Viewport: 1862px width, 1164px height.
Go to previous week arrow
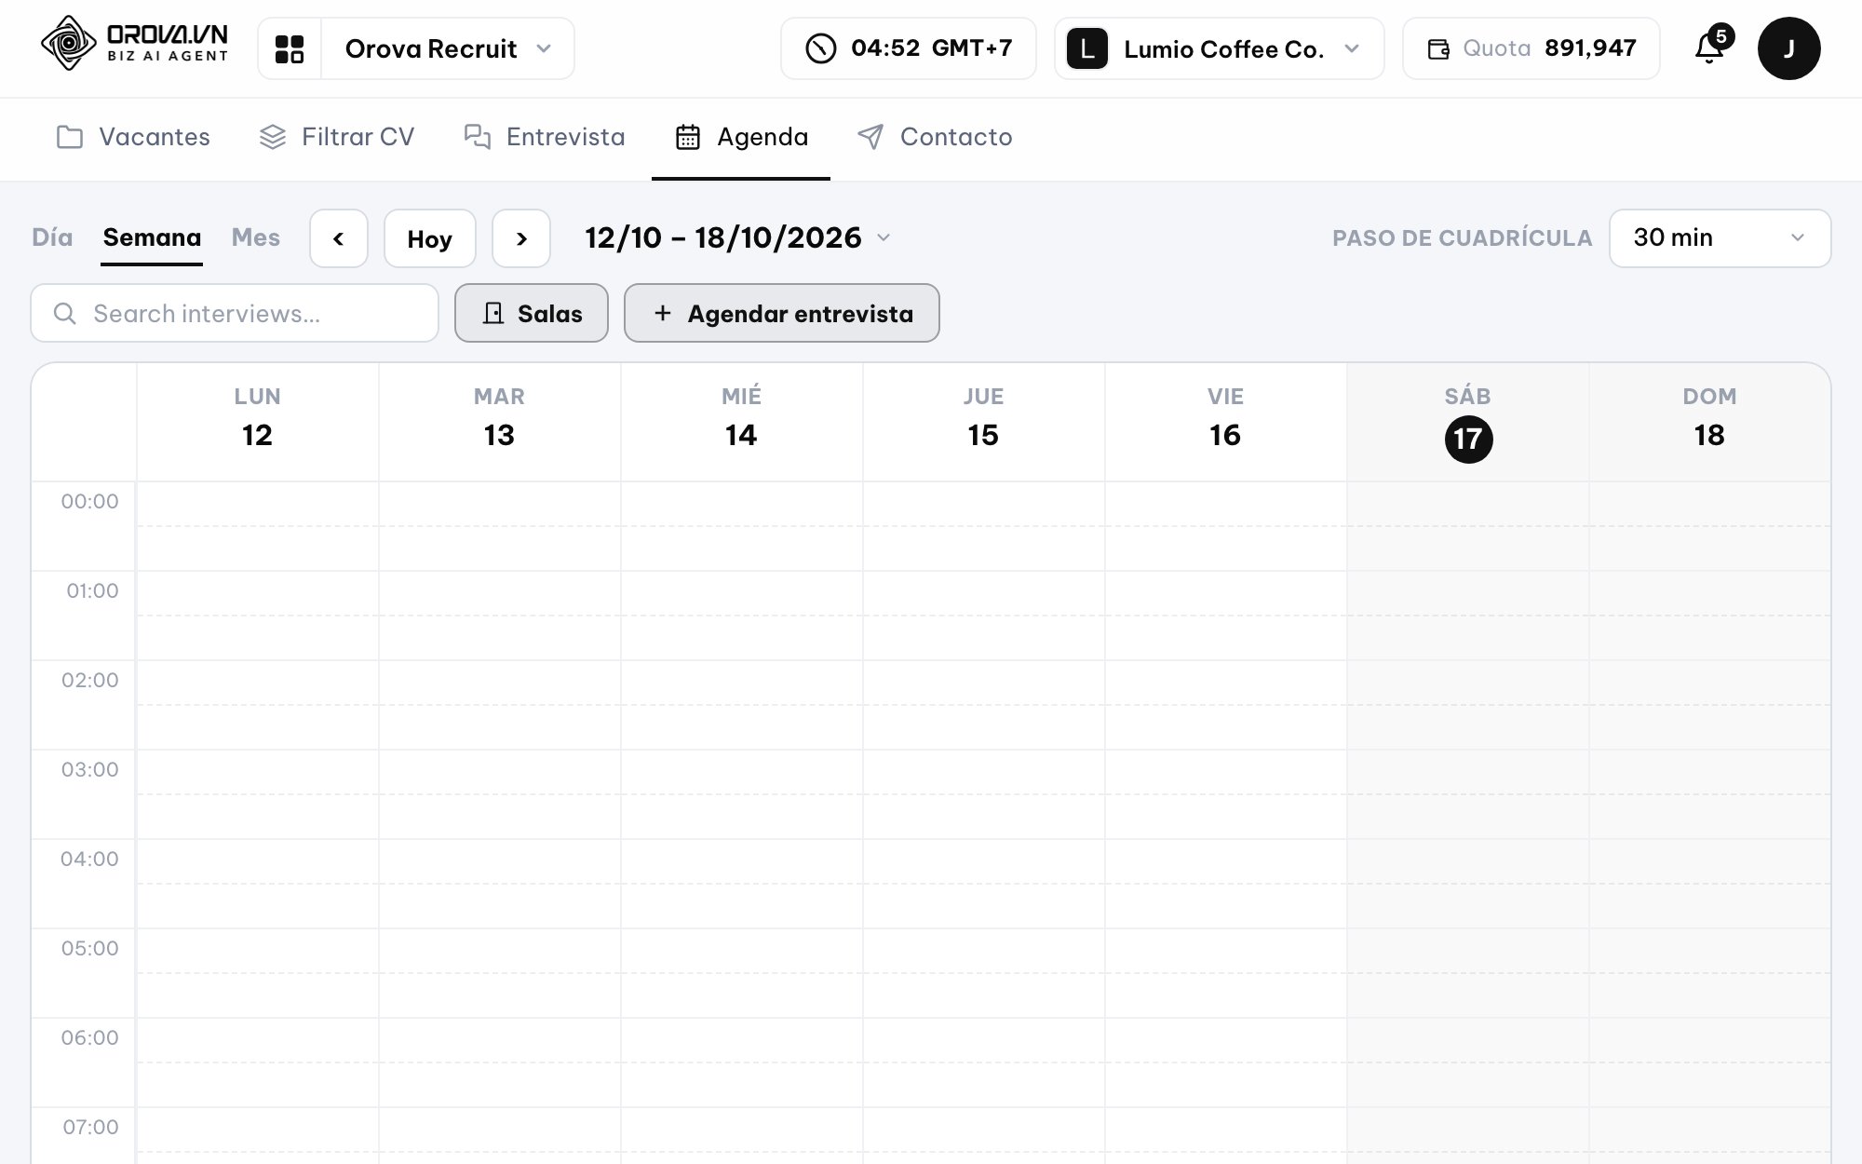point(339,238)
